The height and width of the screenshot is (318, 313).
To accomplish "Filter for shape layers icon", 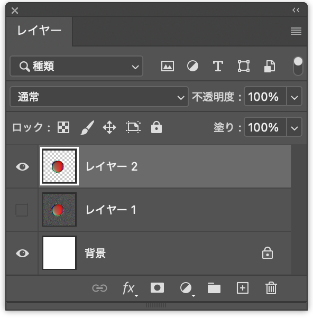I will [244, 66].
